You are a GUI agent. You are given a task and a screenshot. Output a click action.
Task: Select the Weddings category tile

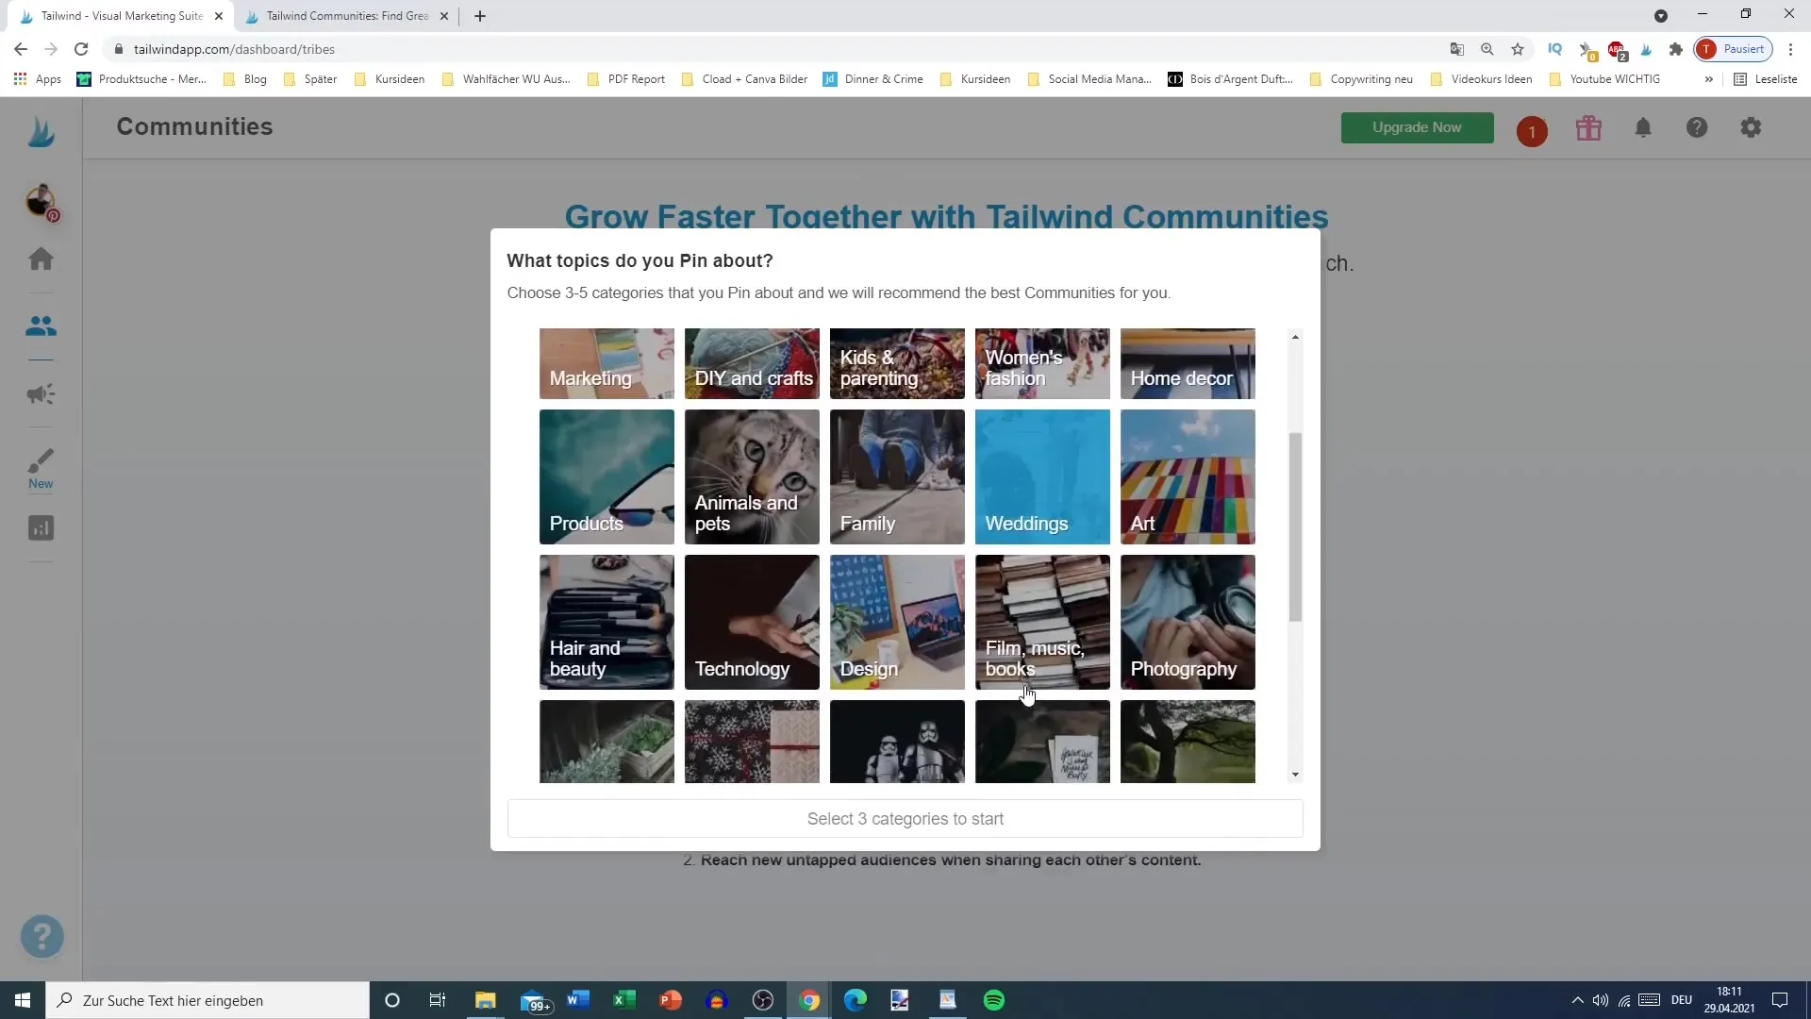pos(1042,476)
